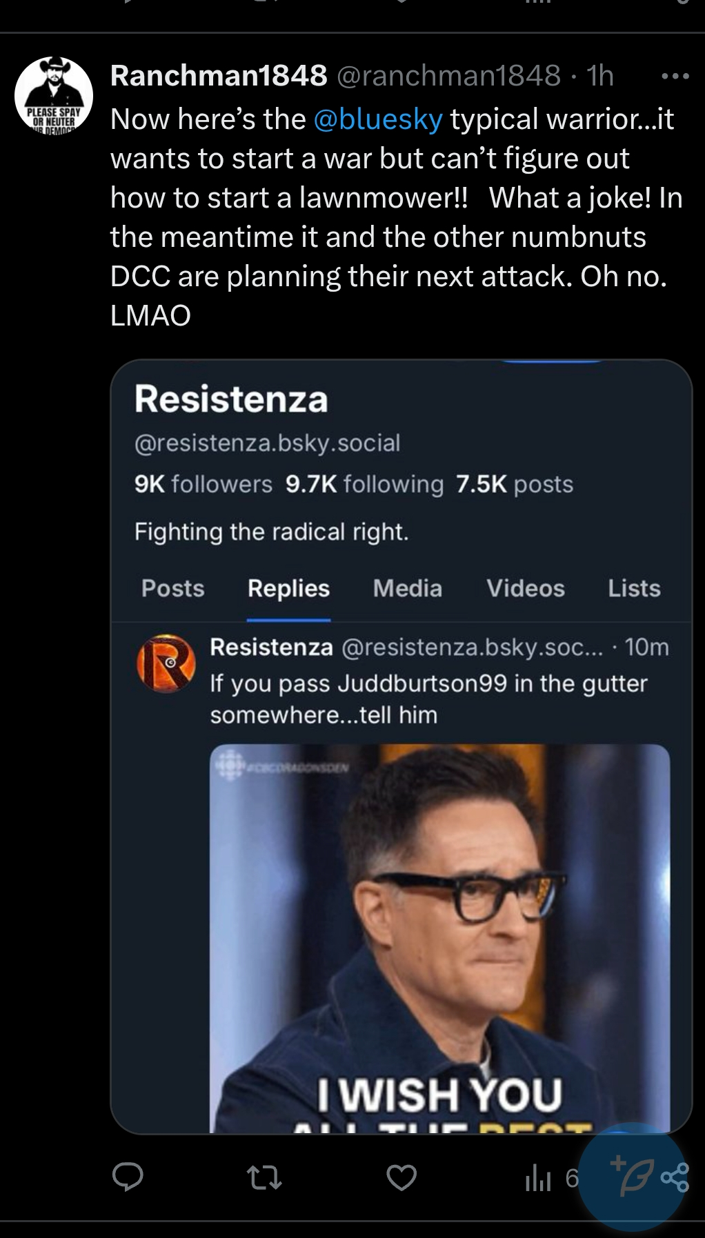Viewport: 705px width, 1238px height.
Task: Tap the @resistenza.bsky.social handle
Action: (x=268, y=443)
